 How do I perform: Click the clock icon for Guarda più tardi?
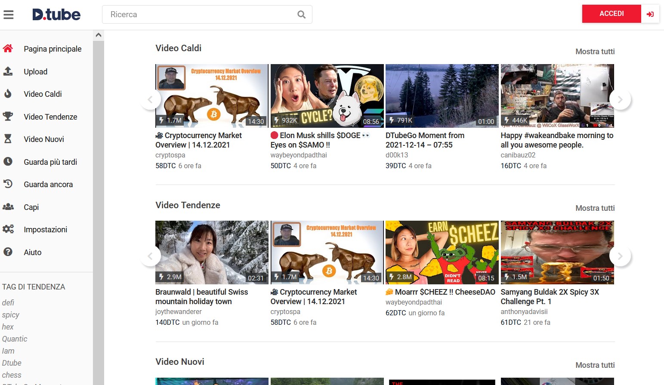(x=8, y=162)
